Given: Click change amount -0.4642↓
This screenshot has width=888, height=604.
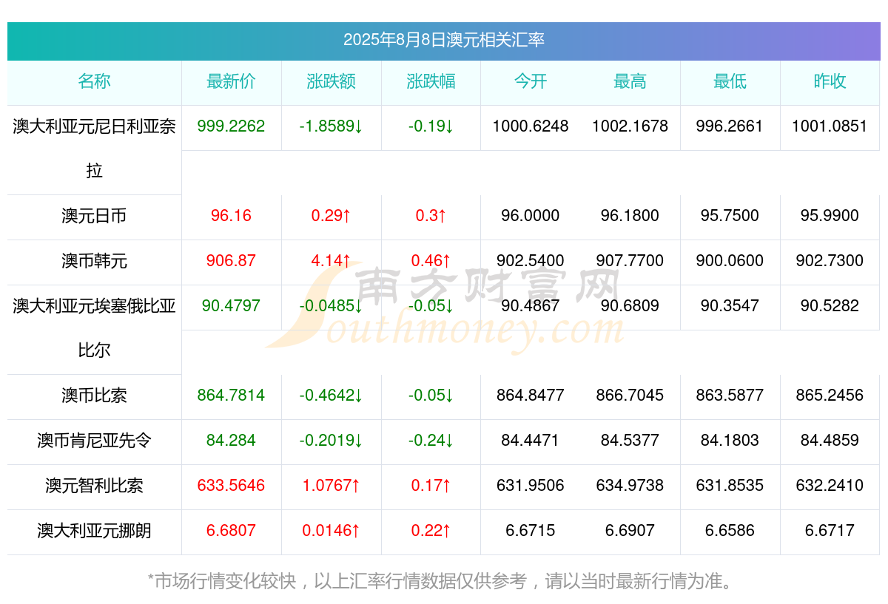Looking at the screenshot, I should (332, 396).
